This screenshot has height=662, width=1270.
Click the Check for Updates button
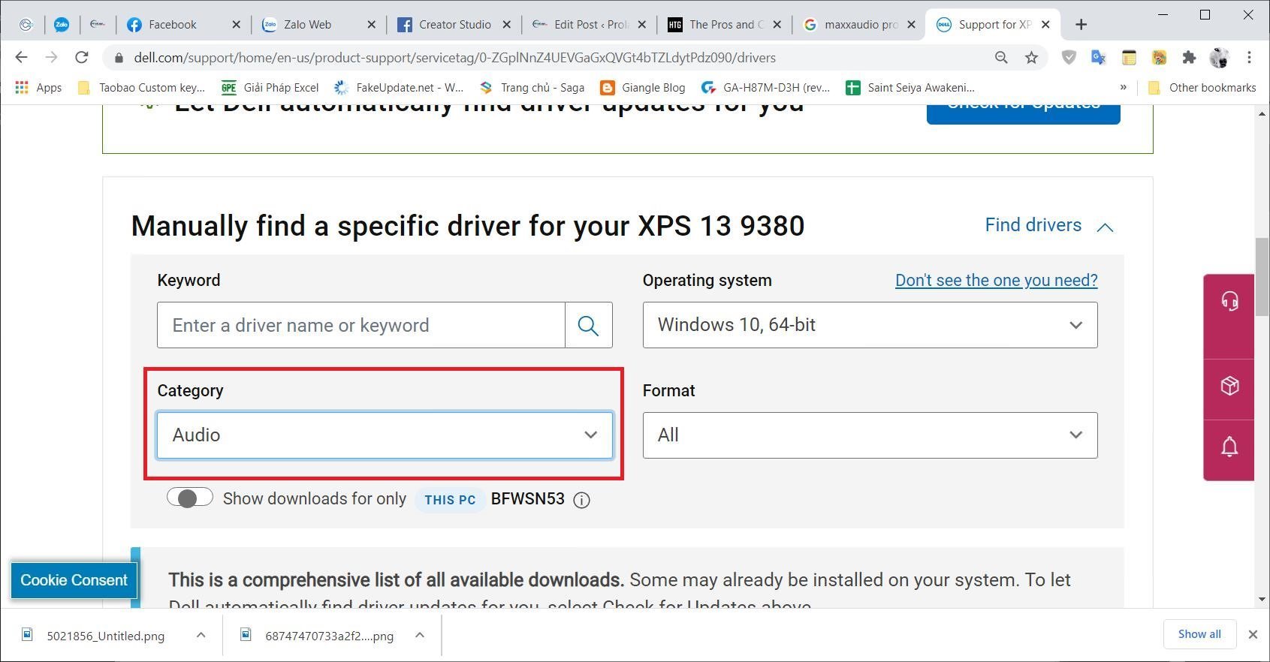[1023, 113]
